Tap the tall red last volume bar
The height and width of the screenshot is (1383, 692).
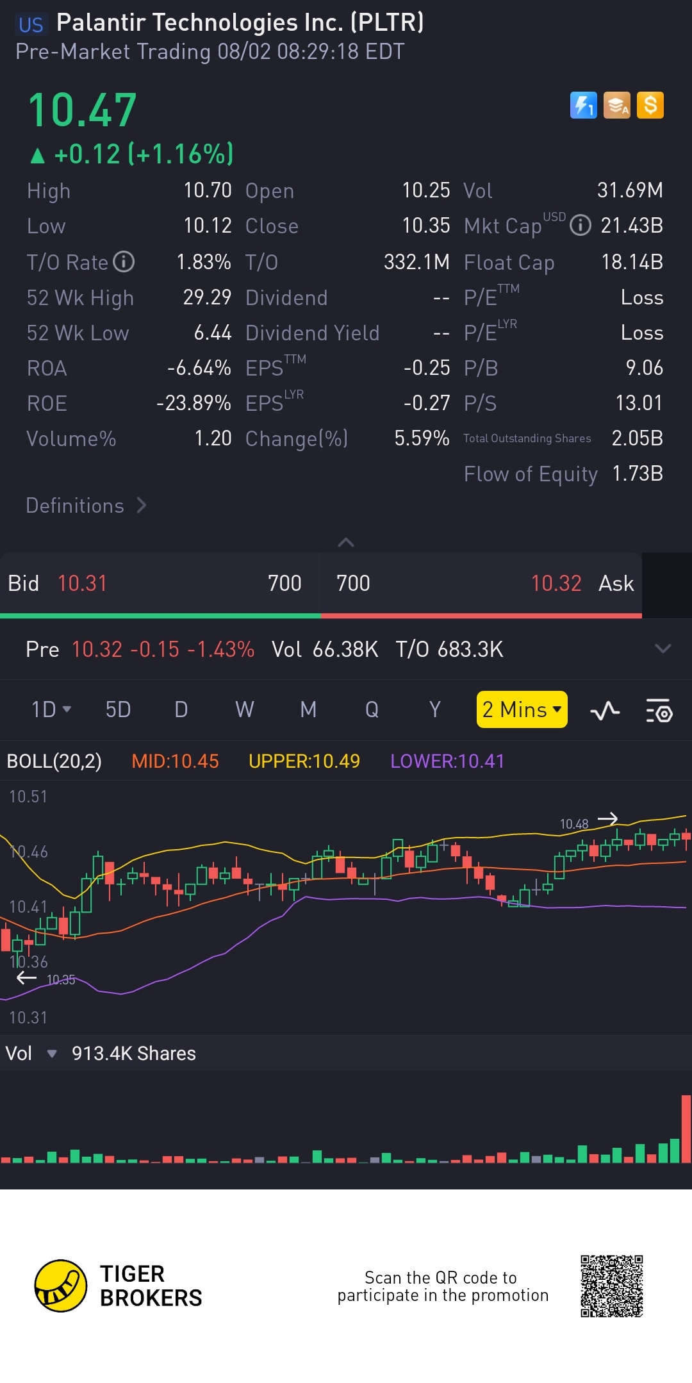point(686,1129)
